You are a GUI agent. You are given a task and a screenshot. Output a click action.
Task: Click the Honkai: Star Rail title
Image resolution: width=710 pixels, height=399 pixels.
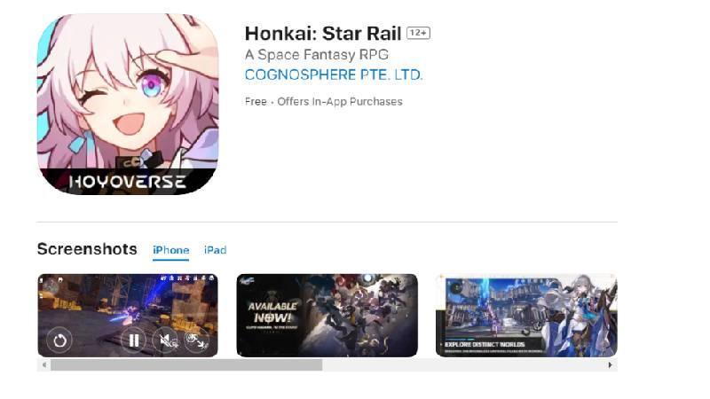323,34
